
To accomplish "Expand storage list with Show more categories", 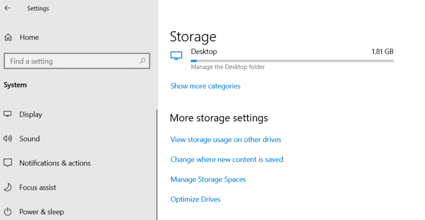I will [x=205, y=86].
